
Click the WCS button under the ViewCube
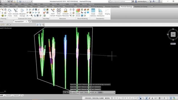point(173,44)
